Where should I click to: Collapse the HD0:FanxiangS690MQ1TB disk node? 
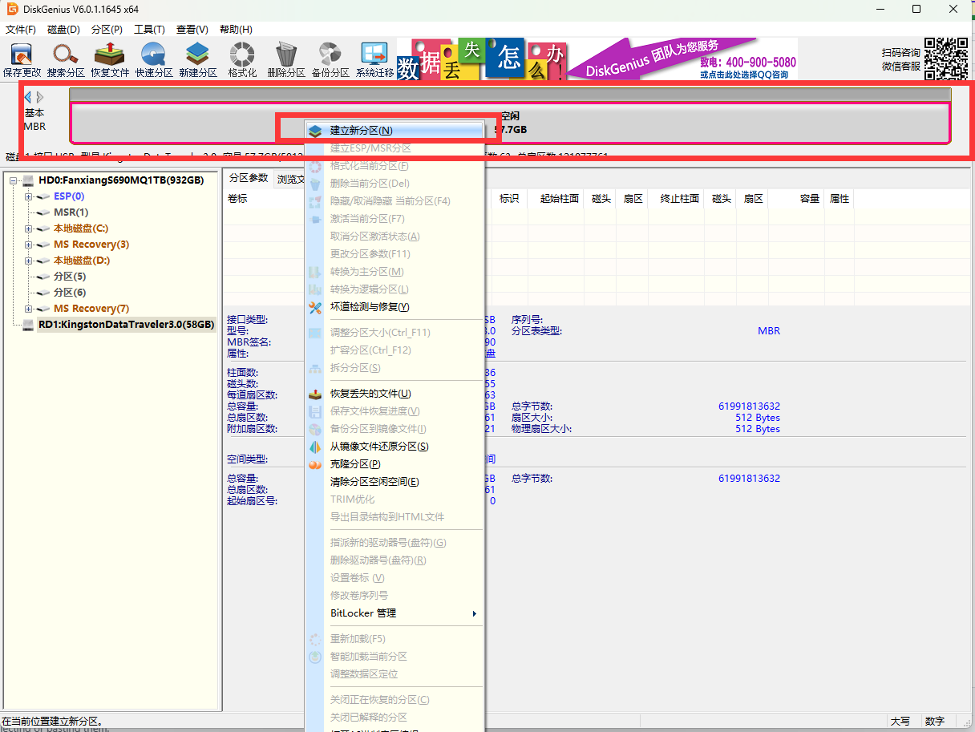(x=13, y=180)
